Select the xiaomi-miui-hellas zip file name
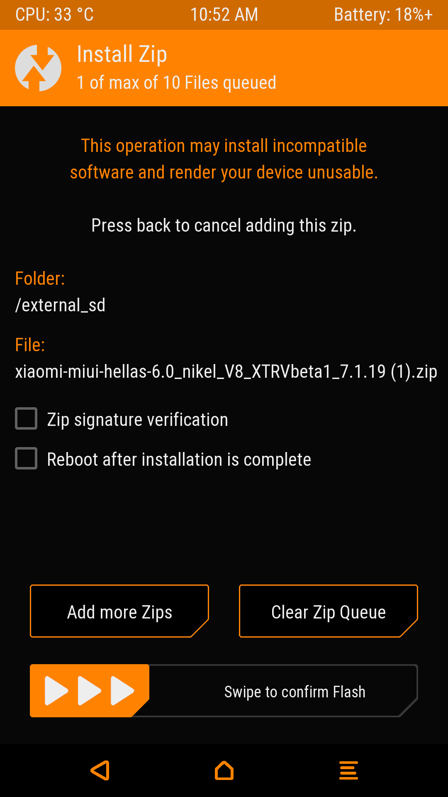 tap(226, 372)
